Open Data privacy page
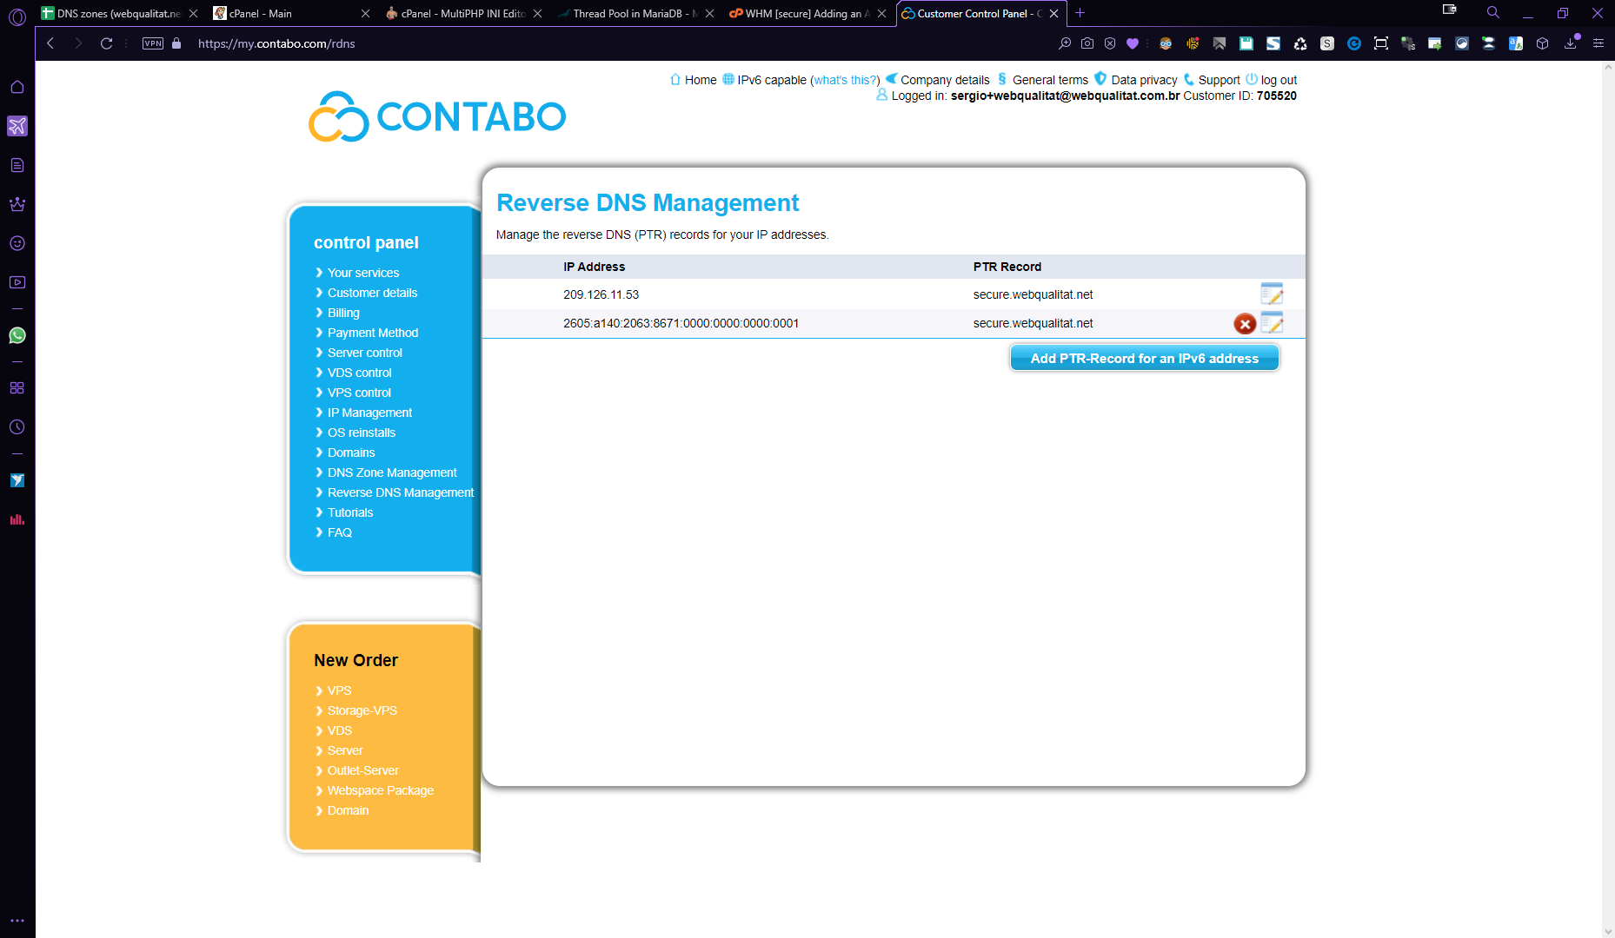This screenshot has height=938, width=1615. click(1144, 80)
